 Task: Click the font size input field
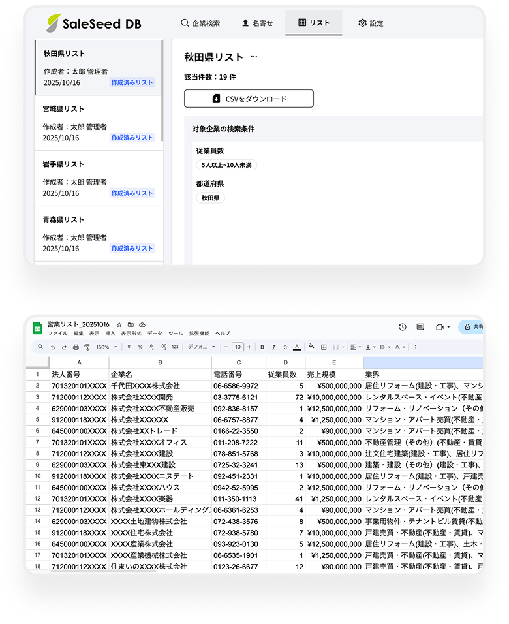pos(238,347)
